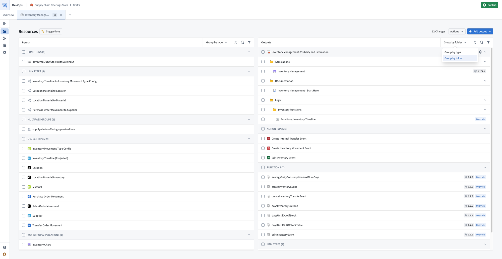
Task: Click Override tag on daysInventoryOnHand
Action: 480,206
